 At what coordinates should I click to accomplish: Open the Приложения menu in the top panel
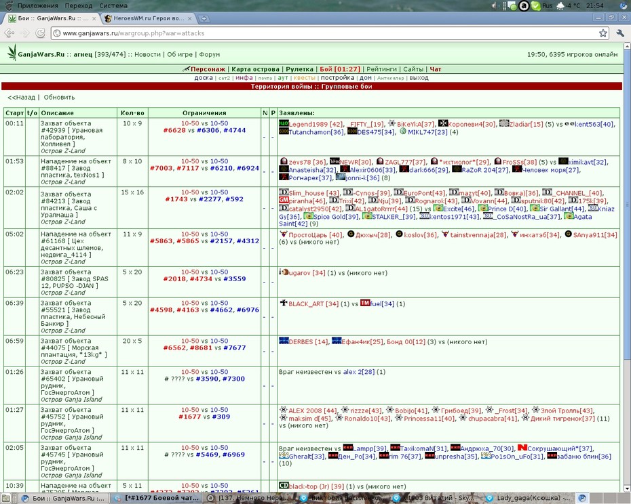click(x=37, y=5)
